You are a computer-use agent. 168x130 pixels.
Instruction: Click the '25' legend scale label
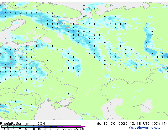51,129
